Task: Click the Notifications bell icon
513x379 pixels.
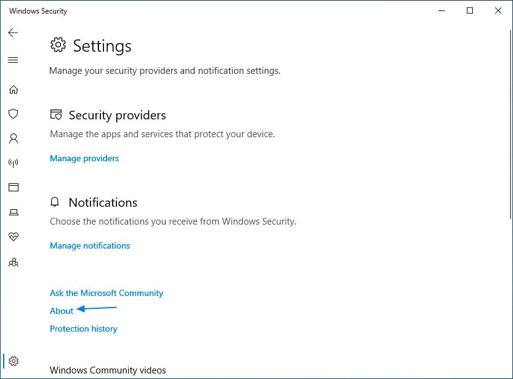Action: point(55,202)
